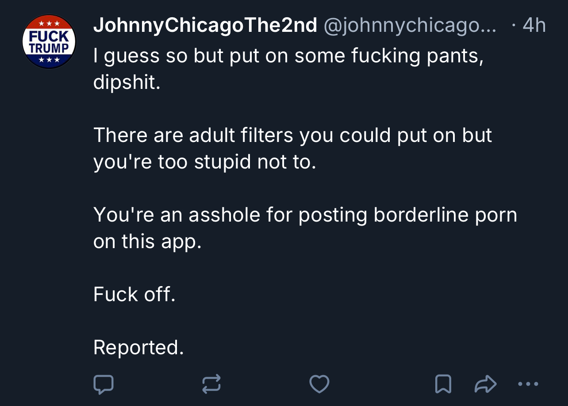Bookmark this post
This screenshot has width=568, height=406.
443,384
